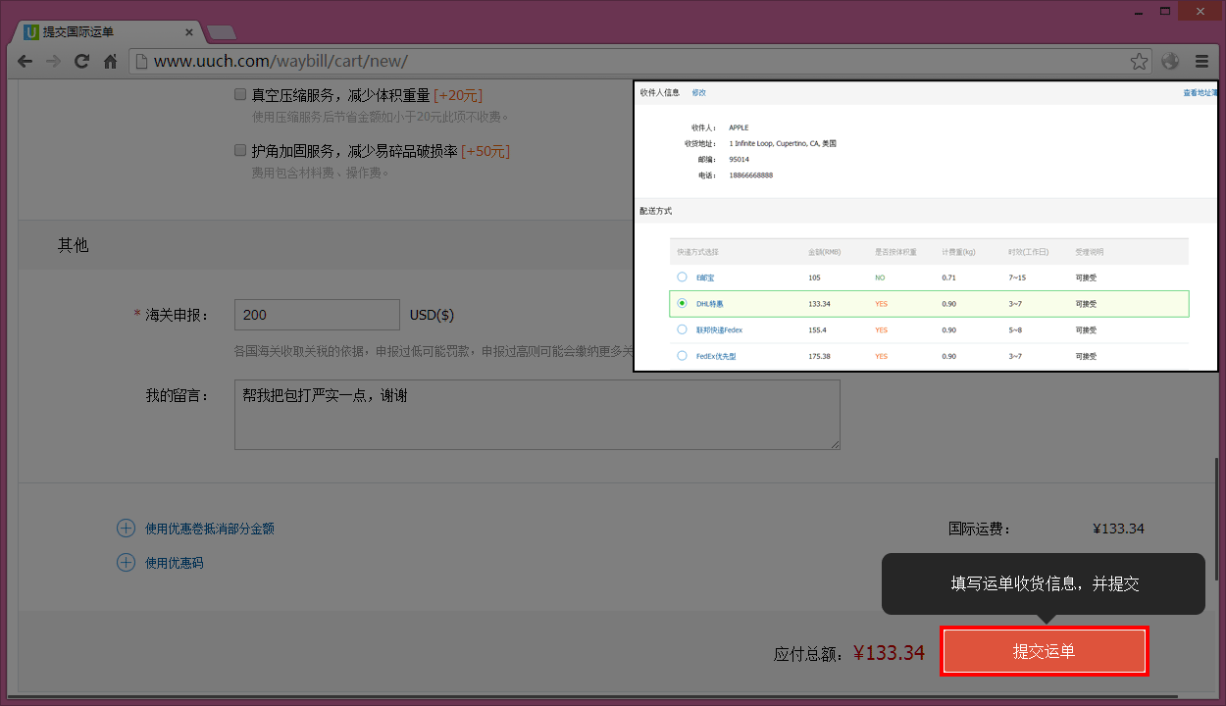Click the 155.4 price in the 联邦快递Fedex row
The image size is (1226, 706).
tap(817, 330)
